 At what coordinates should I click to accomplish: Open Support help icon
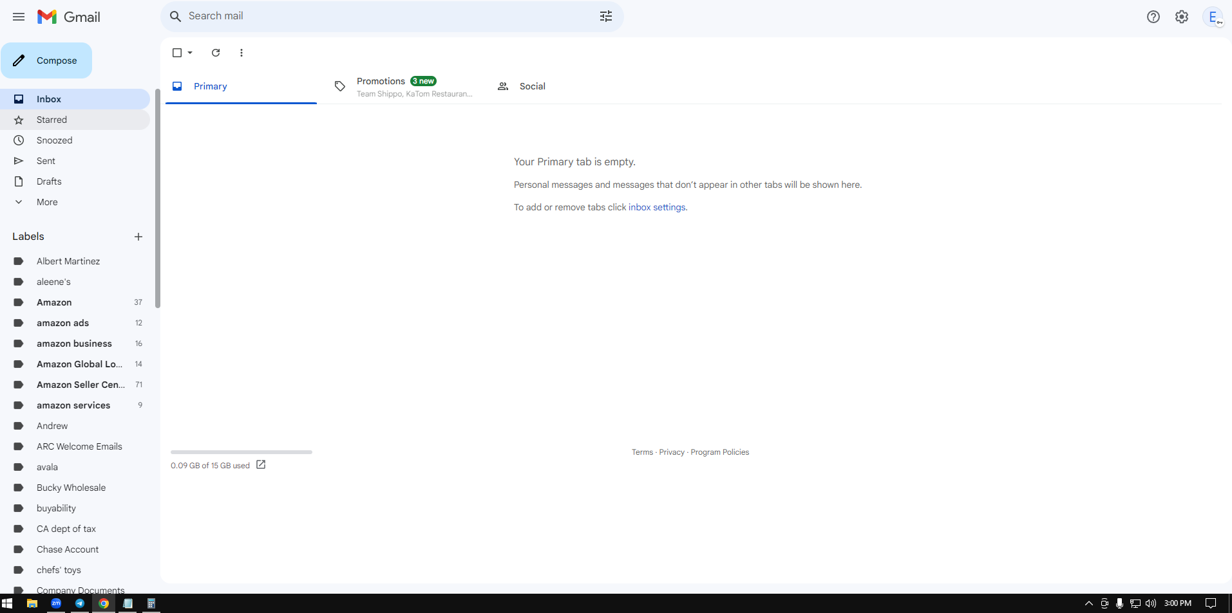(1153, 17)
